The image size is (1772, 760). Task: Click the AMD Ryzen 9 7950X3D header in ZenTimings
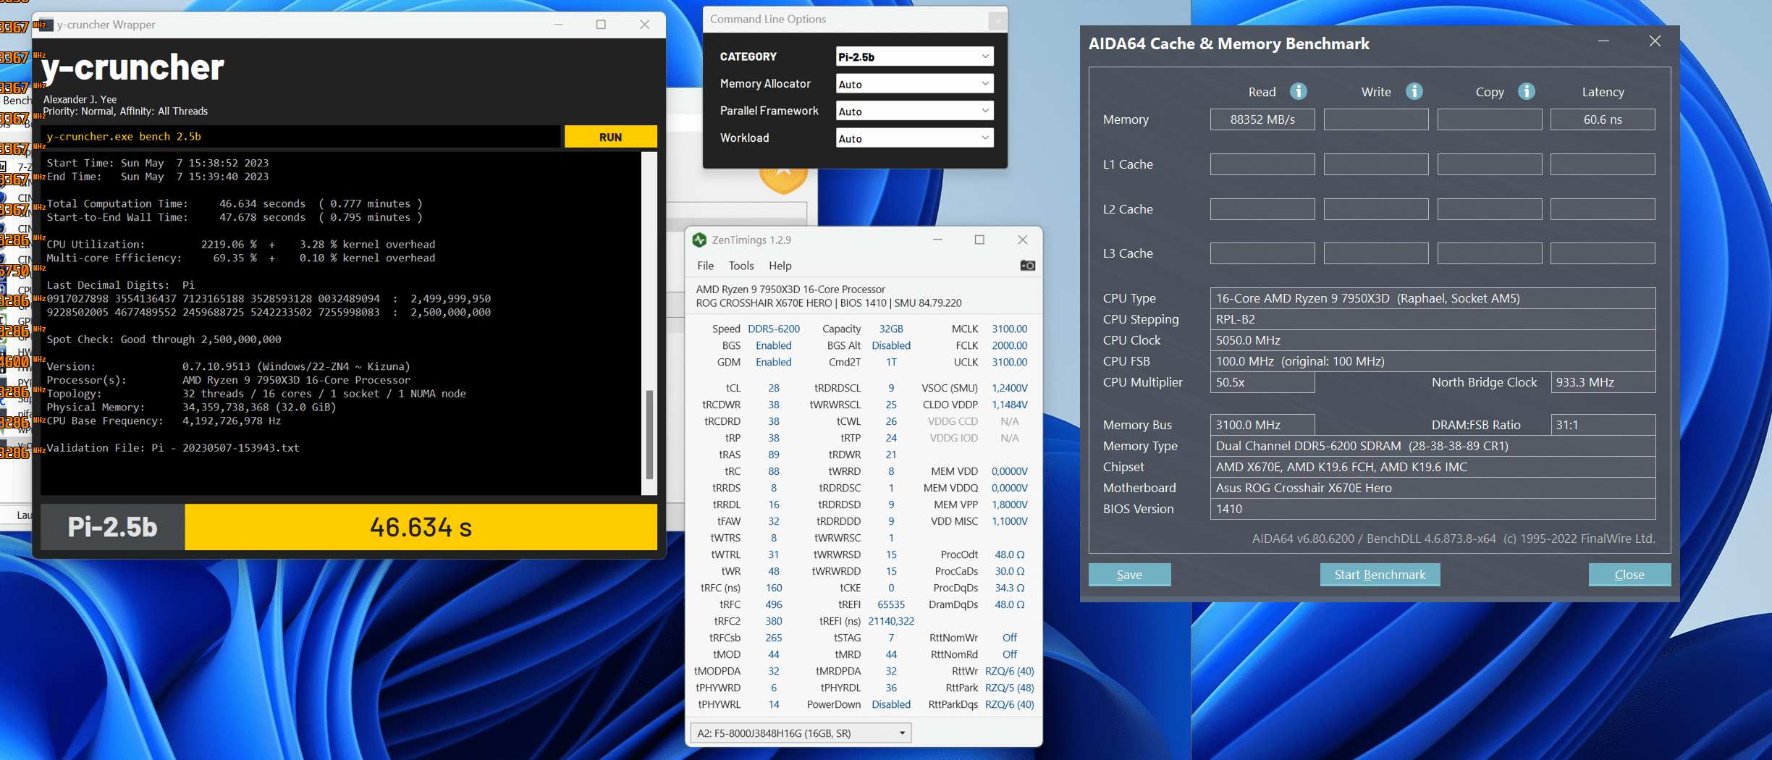[x=790, y=289]
